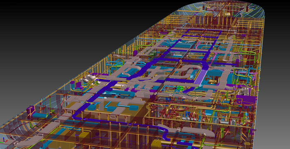Screen dimensions: 290x149
Task: Click the green Y-axis line of triad
Action: (2, 142)
